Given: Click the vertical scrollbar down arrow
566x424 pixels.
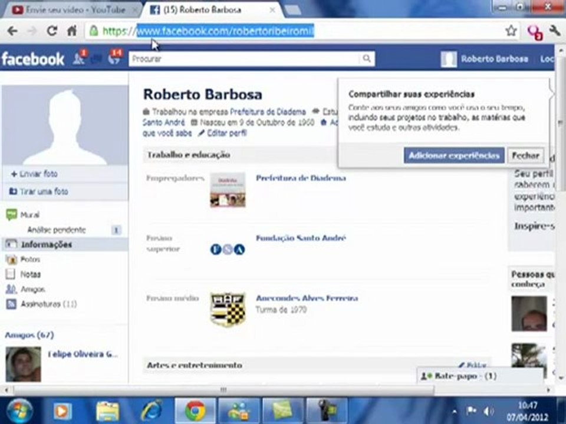Looking at the screenshot, I should click(561, 378).
